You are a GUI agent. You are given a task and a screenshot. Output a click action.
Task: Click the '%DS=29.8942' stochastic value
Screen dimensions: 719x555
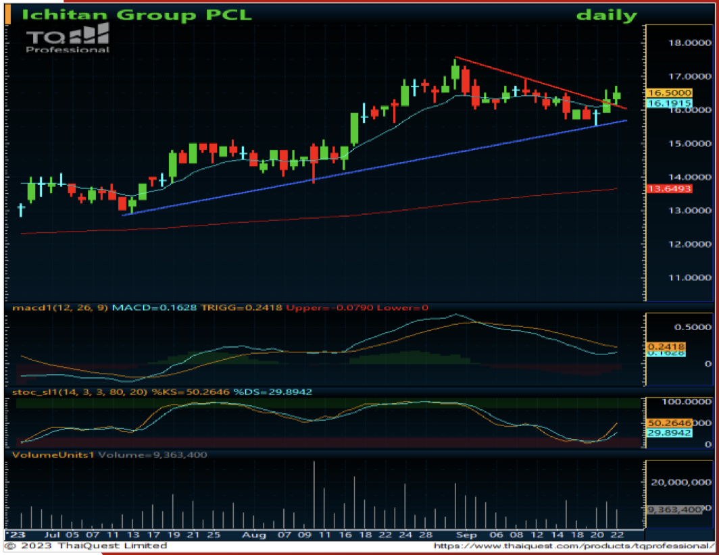(x=272, y=392)
